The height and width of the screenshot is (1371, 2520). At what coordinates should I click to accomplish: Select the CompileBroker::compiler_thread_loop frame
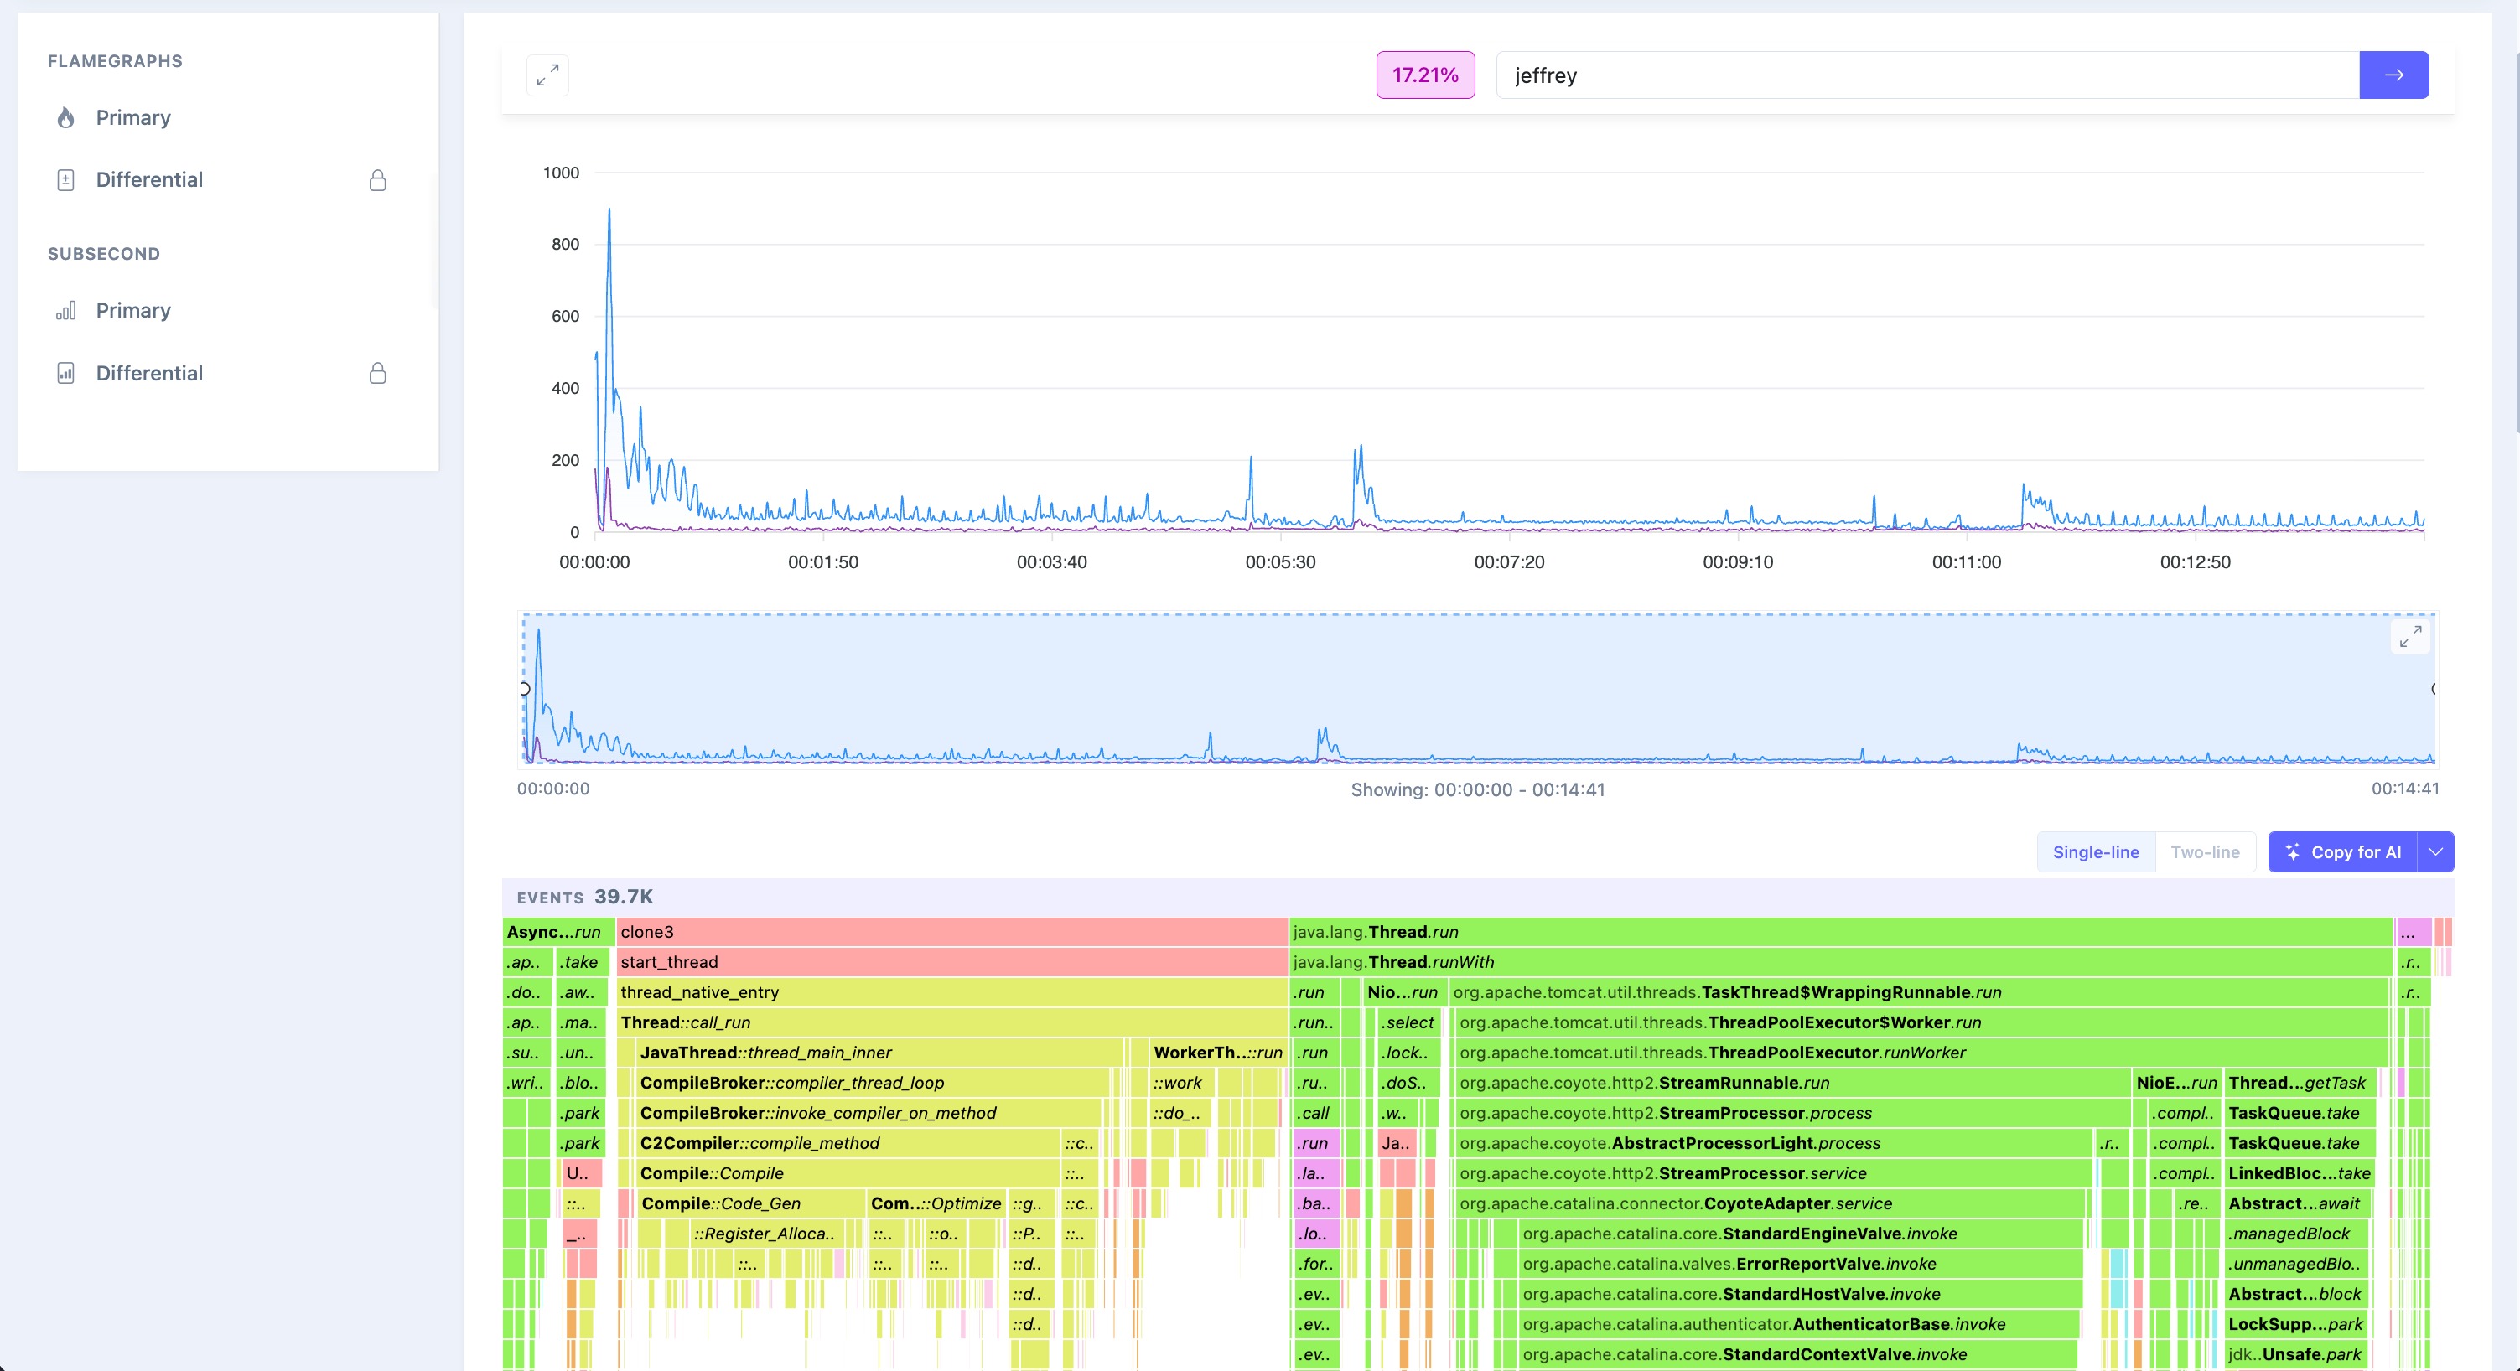tap(873, 1084)
